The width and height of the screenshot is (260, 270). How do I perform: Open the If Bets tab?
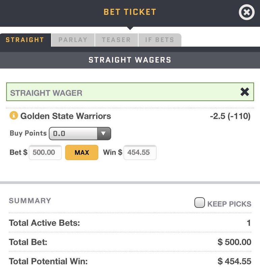(x=160, y=40)
